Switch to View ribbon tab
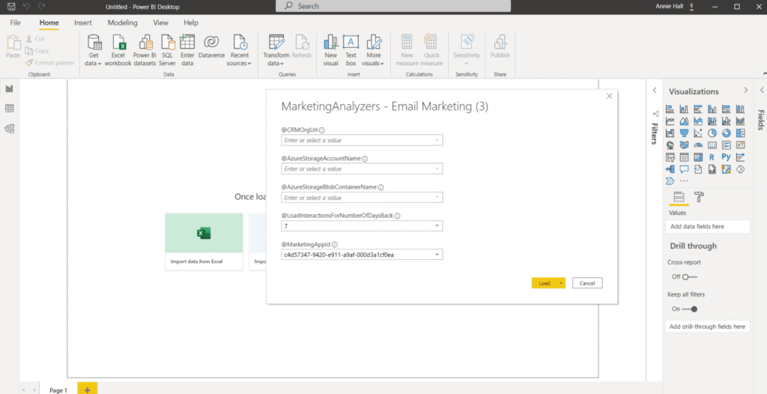Viewport: 767px width, 394px height. coord(160,22)
